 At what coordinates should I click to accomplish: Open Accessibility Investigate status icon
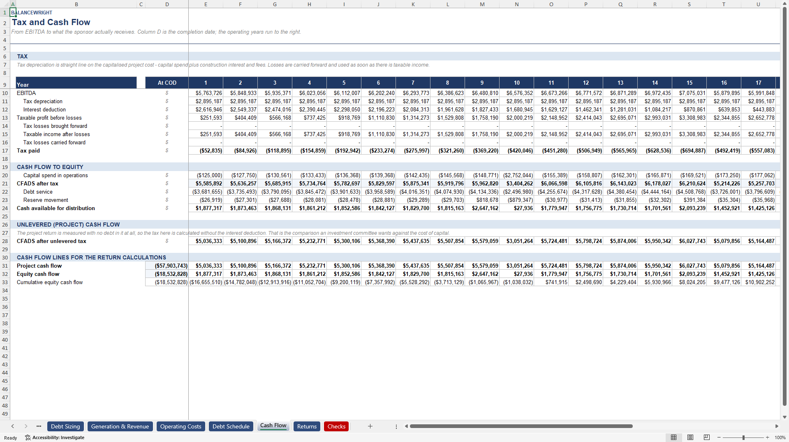coord(55,437)
